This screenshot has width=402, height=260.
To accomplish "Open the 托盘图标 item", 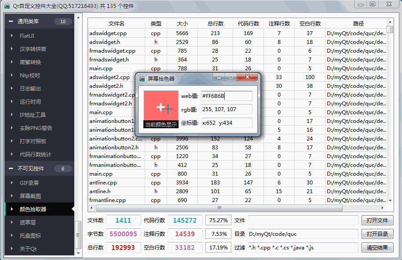I will click(30, 236).
